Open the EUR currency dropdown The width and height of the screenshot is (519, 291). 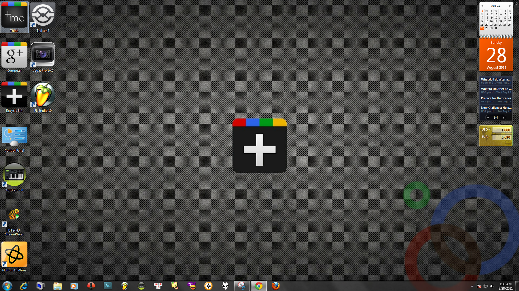(x=486, y=137)
